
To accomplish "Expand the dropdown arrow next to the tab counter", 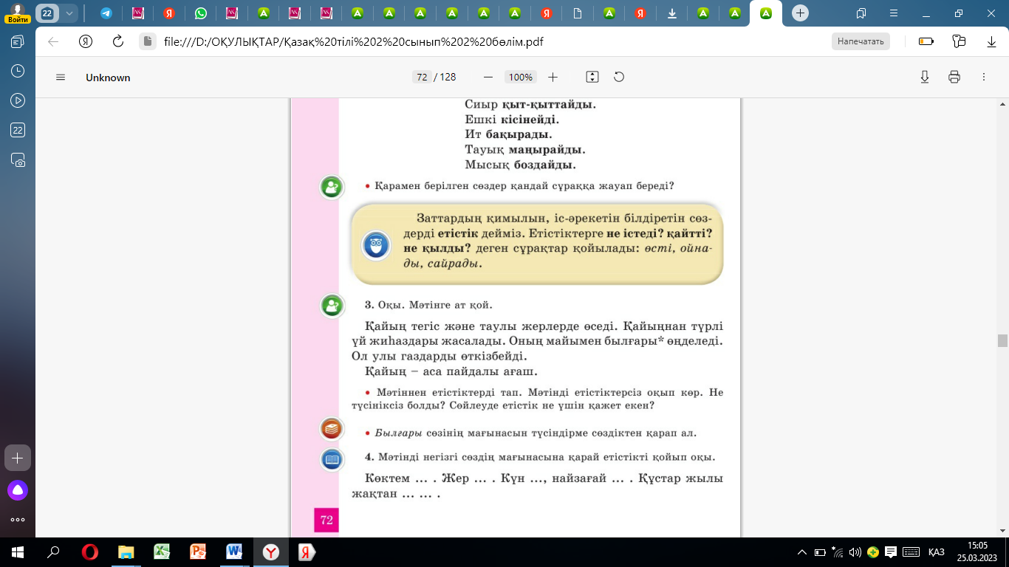I will point(69,13).
